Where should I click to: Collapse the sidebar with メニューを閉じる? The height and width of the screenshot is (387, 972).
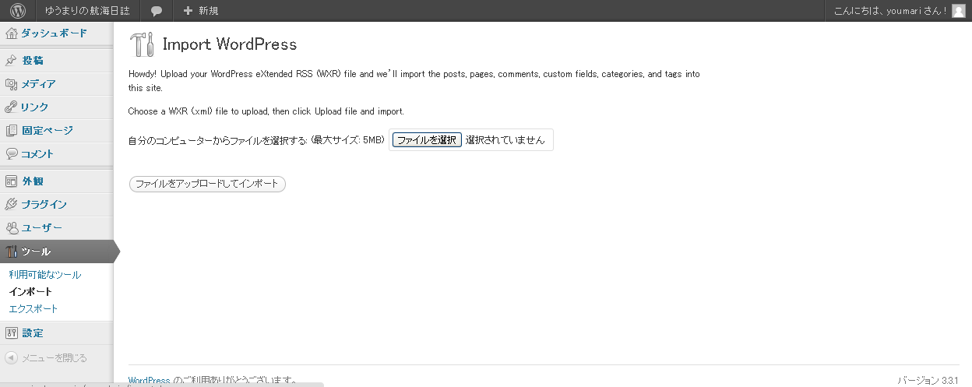click(x=54, y=358)
